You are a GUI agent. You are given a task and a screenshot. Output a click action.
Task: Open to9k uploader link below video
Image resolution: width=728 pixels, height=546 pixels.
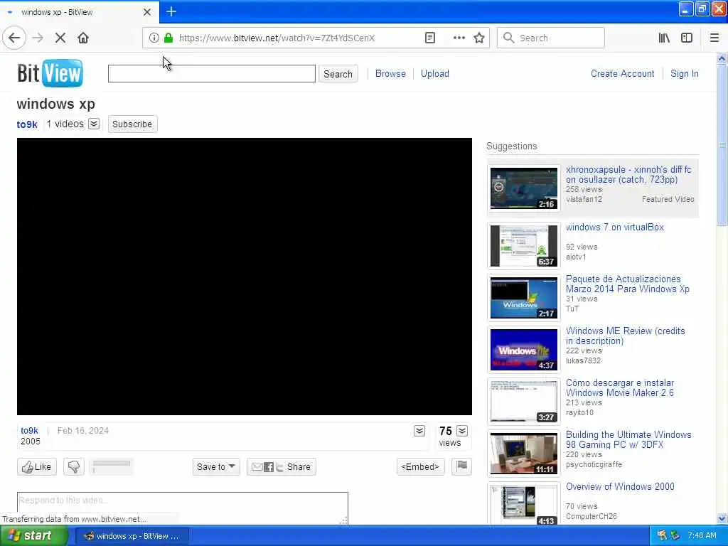(29, 431)
